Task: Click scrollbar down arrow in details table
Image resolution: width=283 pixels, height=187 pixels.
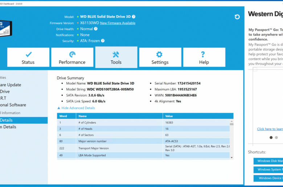Action: click(231, 158)
